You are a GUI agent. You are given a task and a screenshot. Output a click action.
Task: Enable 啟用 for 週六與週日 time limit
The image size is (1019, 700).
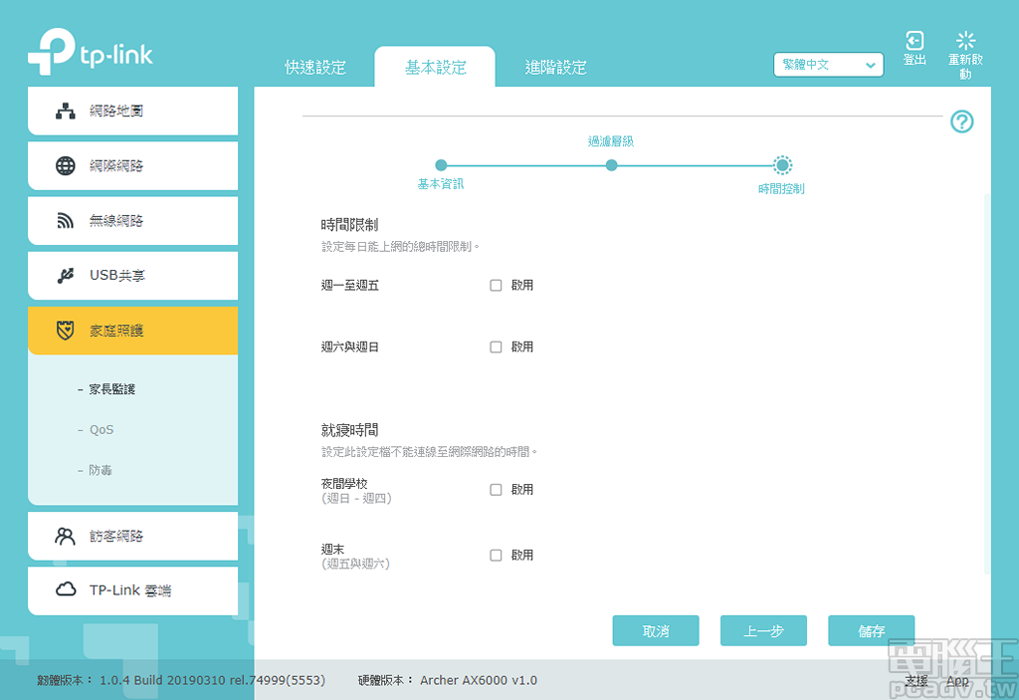tap(496, 347)
